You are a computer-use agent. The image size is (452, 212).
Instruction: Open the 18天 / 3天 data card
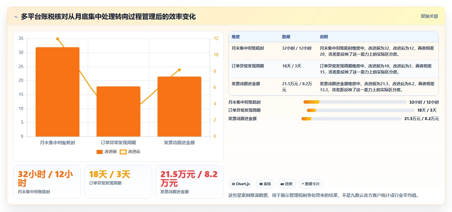coord(118,182)
